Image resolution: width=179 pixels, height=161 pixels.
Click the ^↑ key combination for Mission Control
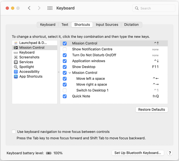pos(156,43)
